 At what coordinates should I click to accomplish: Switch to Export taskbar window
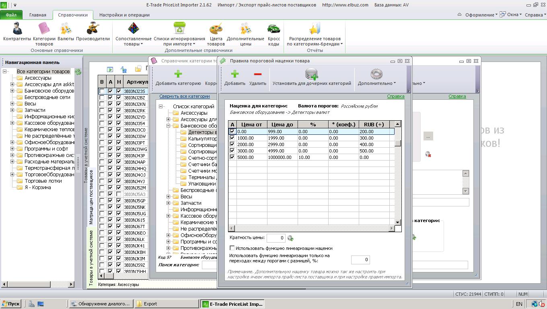pos(167,304)
